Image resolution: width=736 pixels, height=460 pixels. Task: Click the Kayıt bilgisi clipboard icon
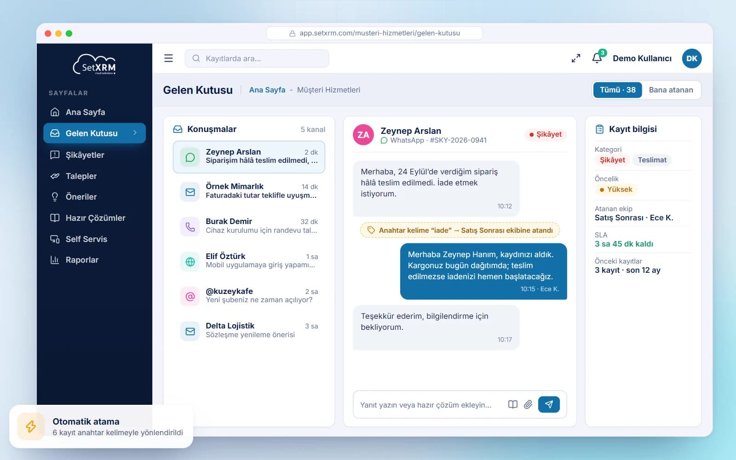click(599, 129)
